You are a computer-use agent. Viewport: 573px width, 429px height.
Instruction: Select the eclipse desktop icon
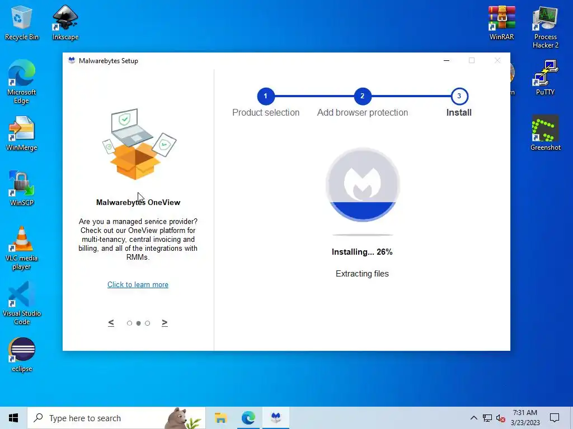coord(22,354)
